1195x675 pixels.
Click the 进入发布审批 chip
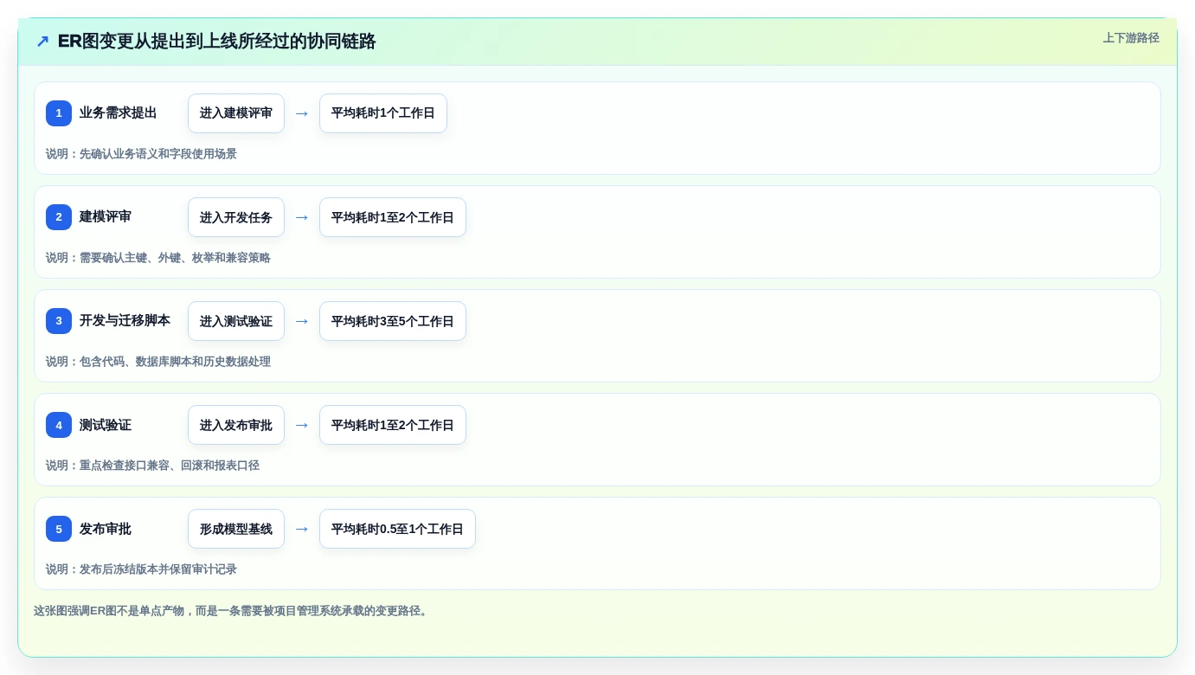coord(236,425)
